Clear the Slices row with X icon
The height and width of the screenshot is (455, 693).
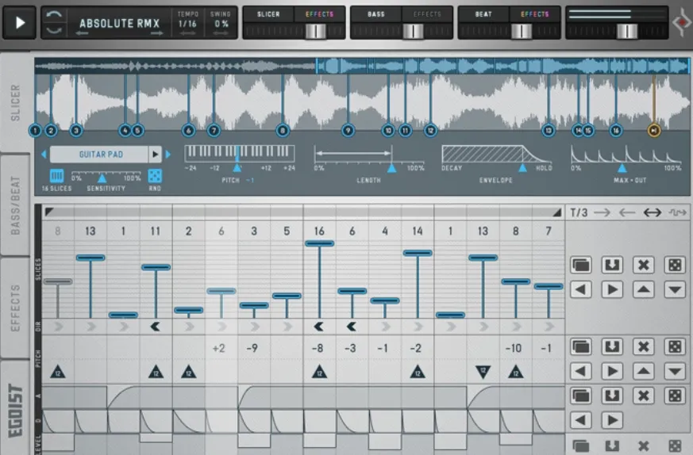pyautogui.click(x=644, y=265)
